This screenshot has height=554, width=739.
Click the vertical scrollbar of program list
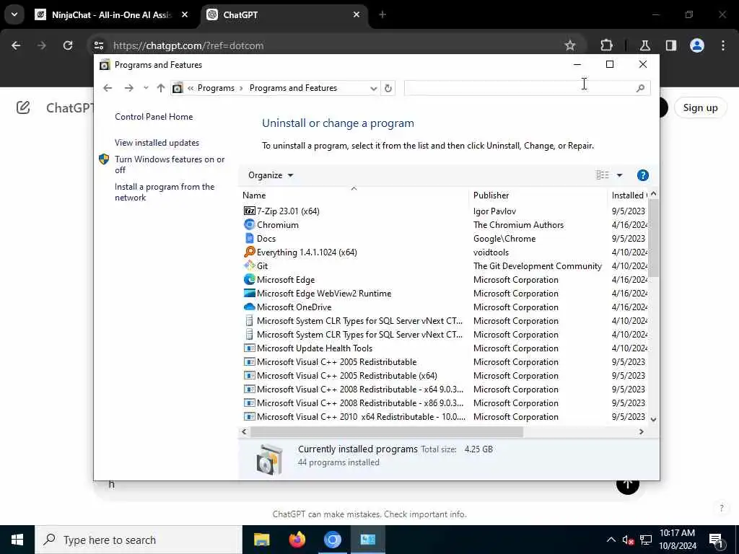click(653, 238)
